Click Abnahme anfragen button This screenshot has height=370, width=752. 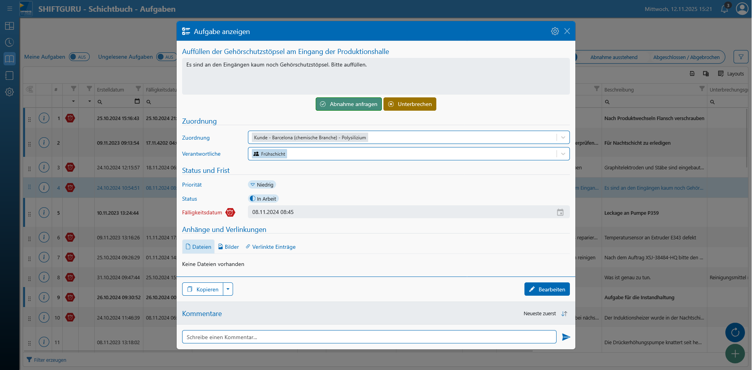pos(349,104)
